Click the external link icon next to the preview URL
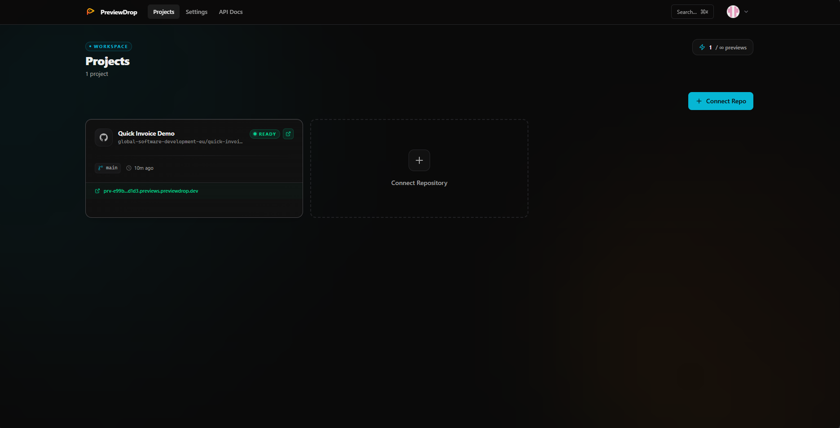This screenshot has height=428, width=840. [x=97, y=191]
